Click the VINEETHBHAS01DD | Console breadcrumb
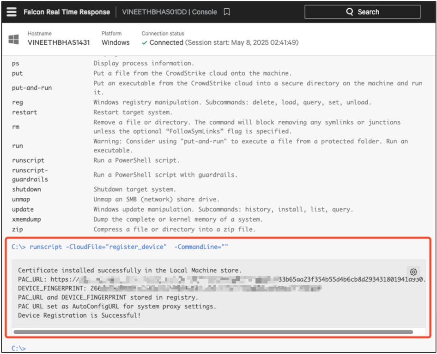The image size is (437, 354). pos(170,12)
